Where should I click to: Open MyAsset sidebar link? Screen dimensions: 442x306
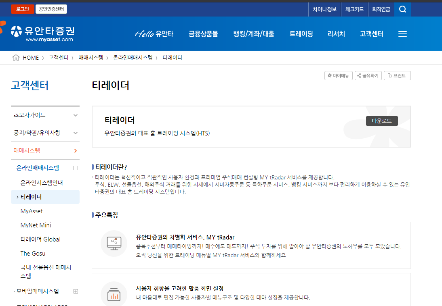point(32,211)
